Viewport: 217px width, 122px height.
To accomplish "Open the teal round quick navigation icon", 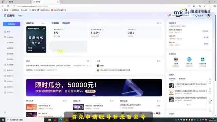I will pyautogui.click(x=203, y=60).
